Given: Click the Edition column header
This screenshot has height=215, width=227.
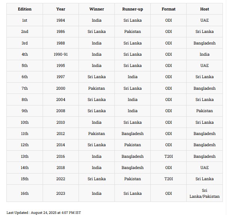Looking at the screenshot, I should pos(25,9).
